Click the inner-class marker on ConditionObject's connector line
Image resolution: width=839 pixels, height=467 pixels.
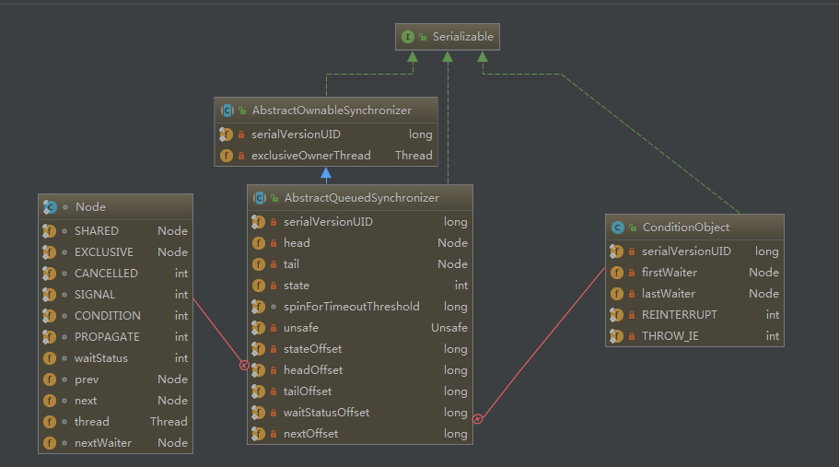coord(476,419)
